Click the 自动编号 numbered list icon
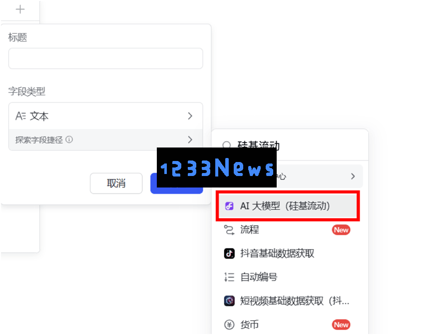Image resolution: width=434 pixels, height=335 pixels. click(229, 277)
